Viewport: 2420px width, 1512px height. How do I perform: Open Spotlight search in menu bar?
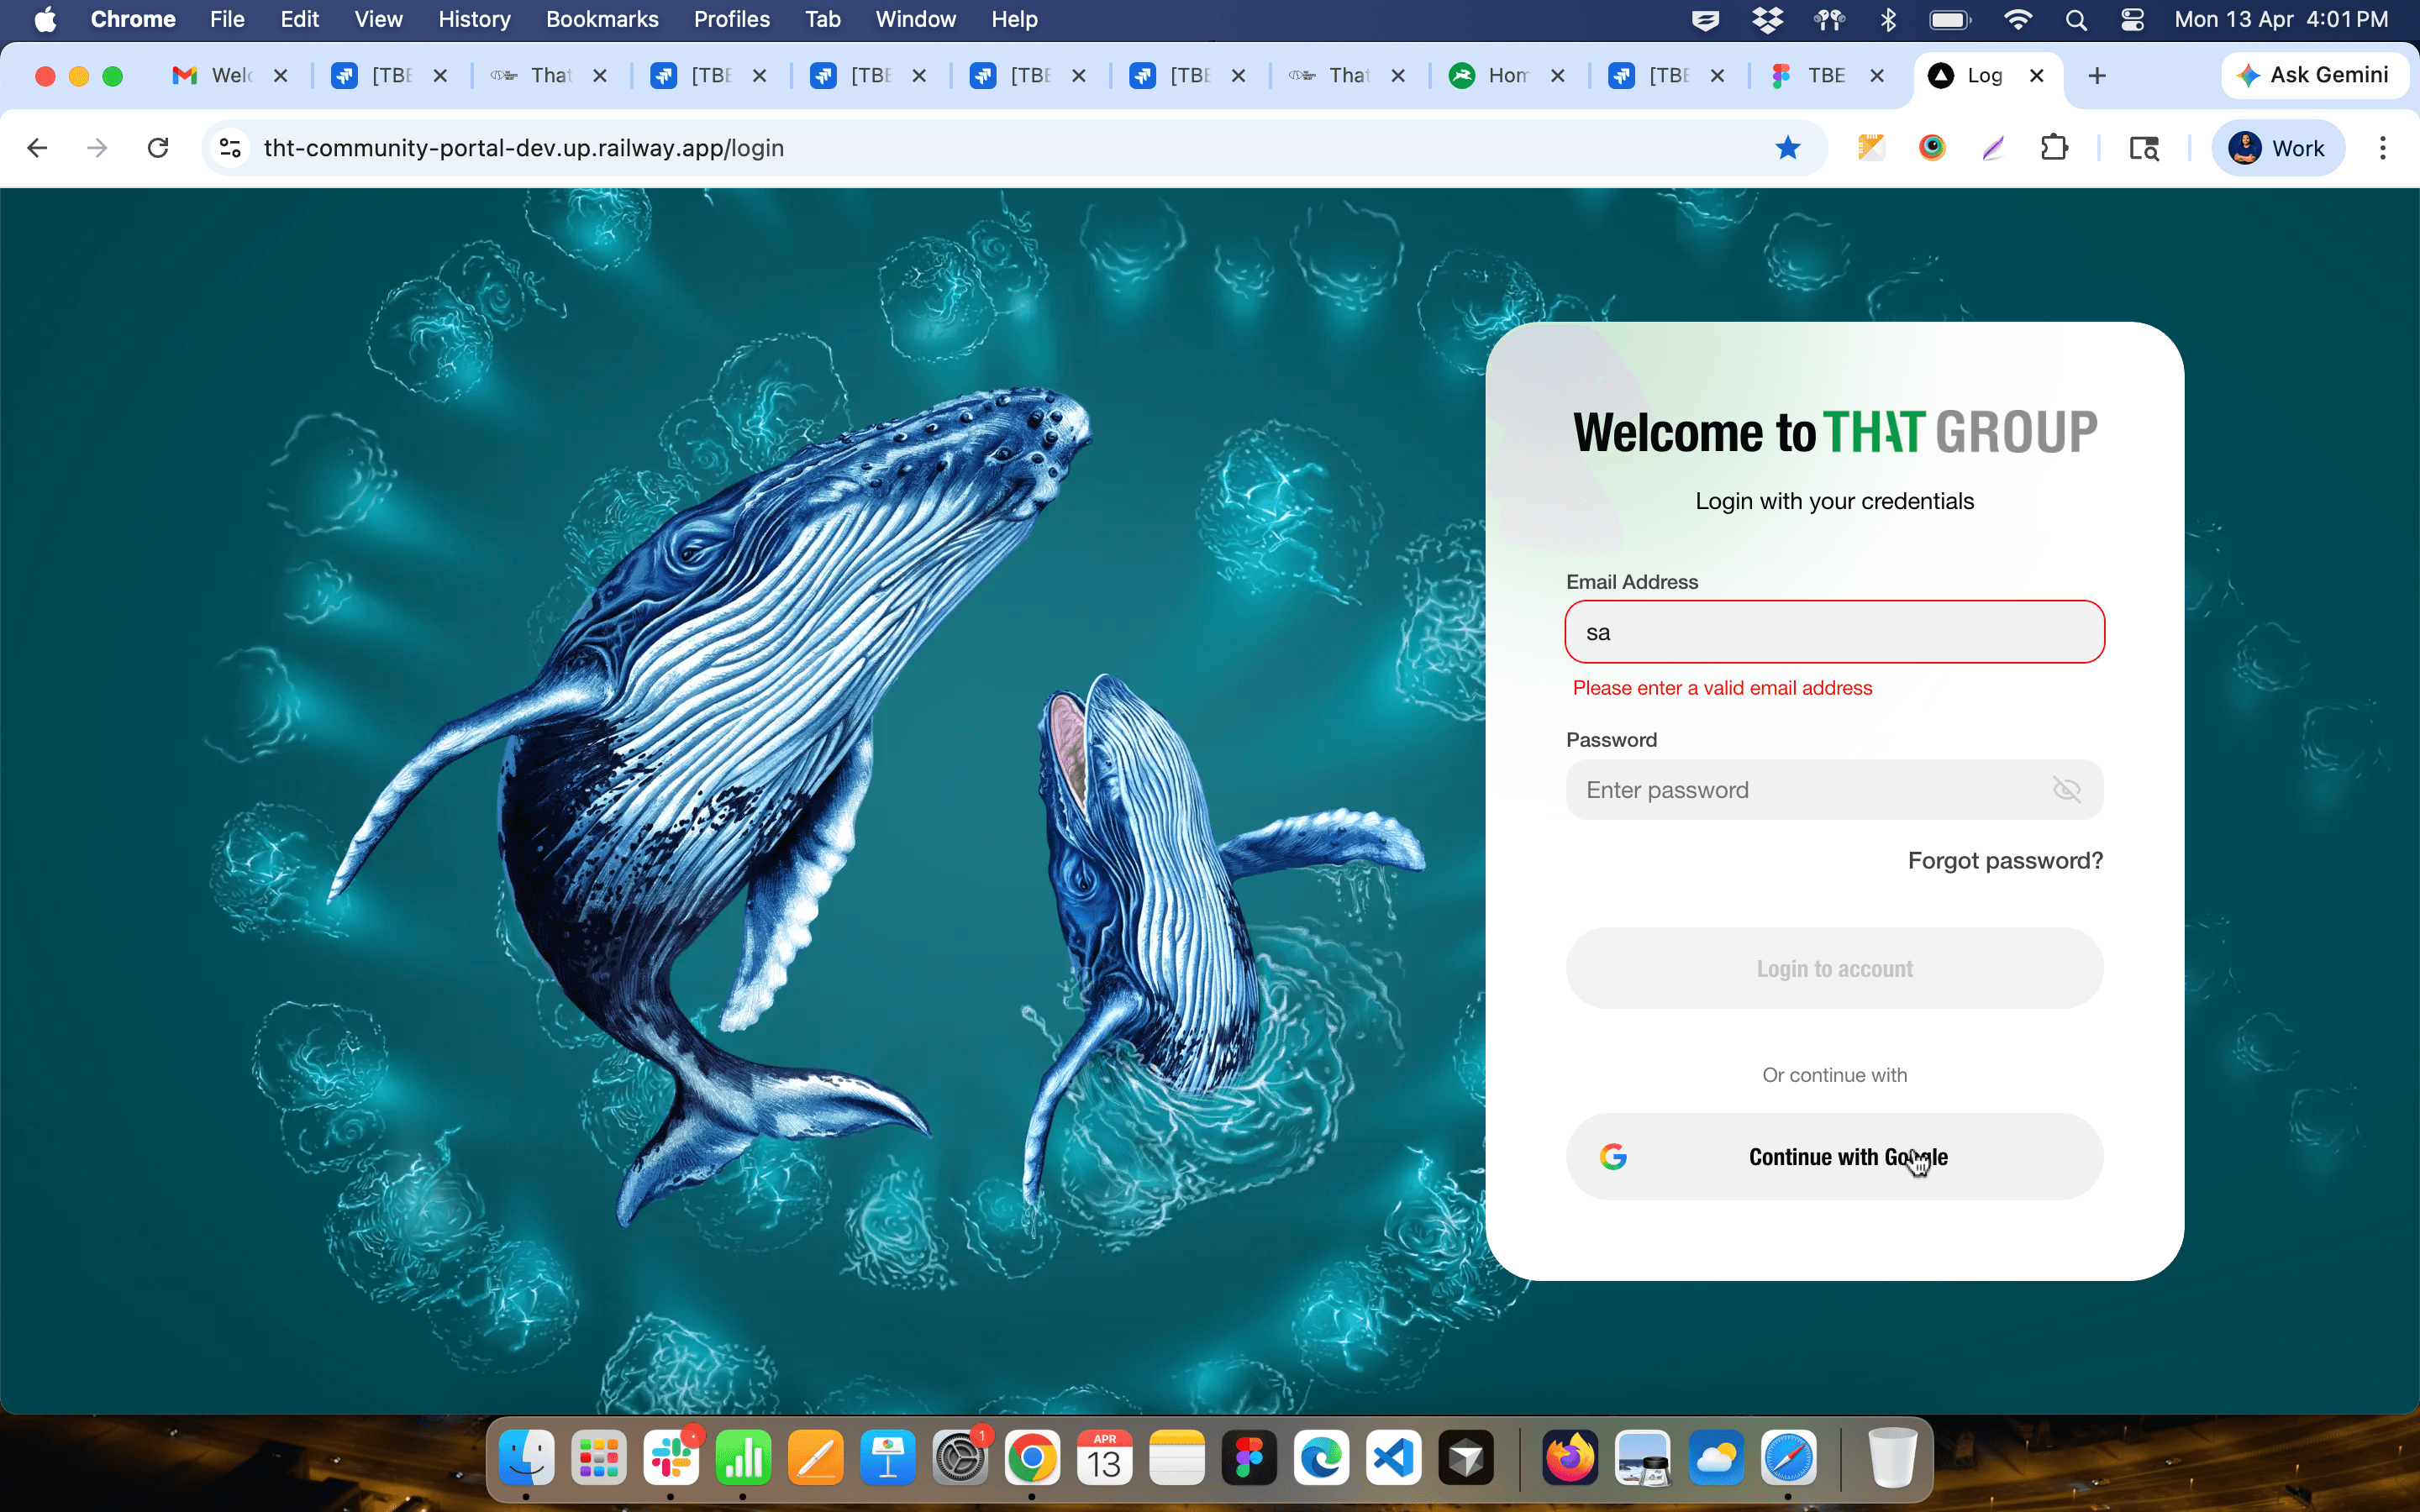[2076, 19]
